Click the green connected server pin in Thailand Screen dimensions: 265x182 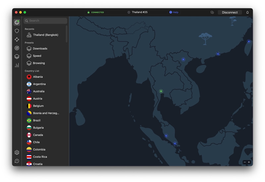(x=161, y=91)
